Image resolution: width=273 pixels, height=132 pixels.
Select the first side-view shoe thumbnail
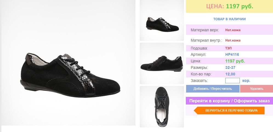click(162, 20)
